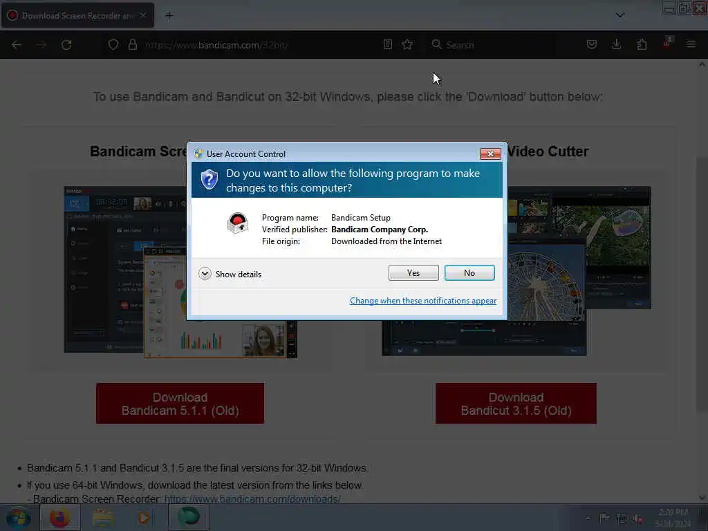
Task: Expand Show details chevron
Action: point(205,274)
